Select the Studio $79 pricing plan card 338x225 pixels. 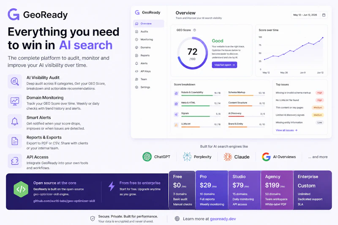tap(245, 190)
